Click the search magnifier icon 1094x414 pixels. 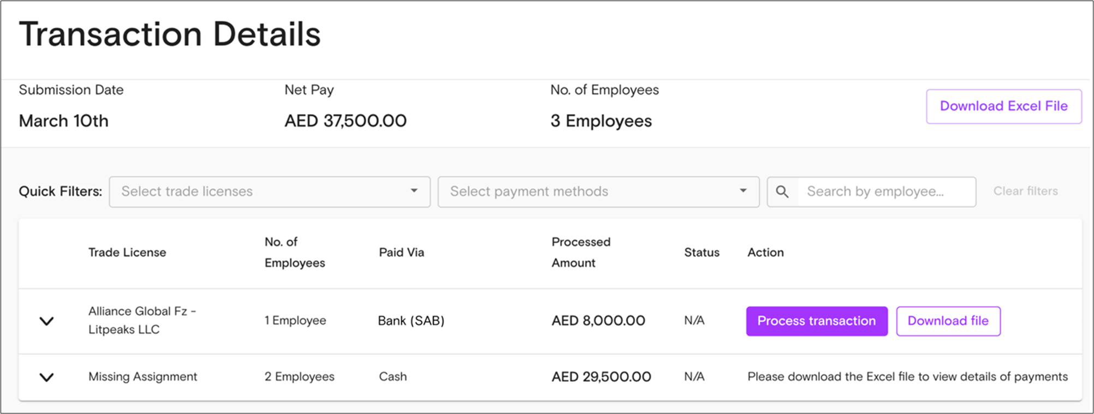point(782,191)
